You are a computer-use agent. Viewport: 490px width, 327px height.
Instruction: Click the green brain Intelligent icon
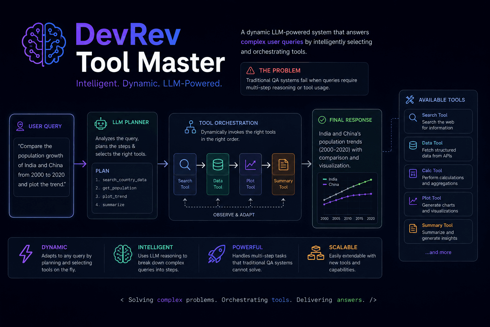pos(123,254)
